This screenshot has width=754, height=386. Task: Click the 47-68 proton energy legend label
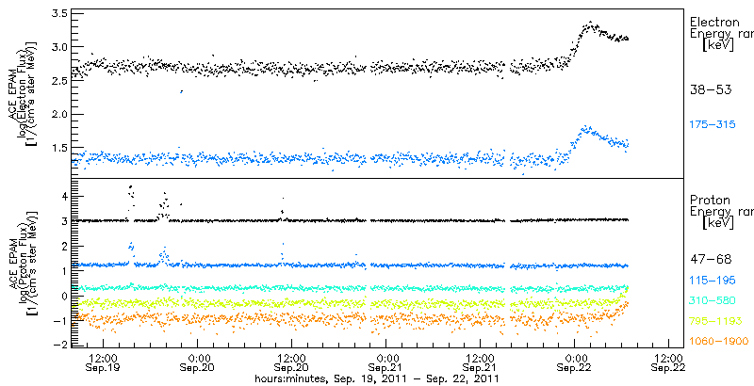(x=711, y=259)
